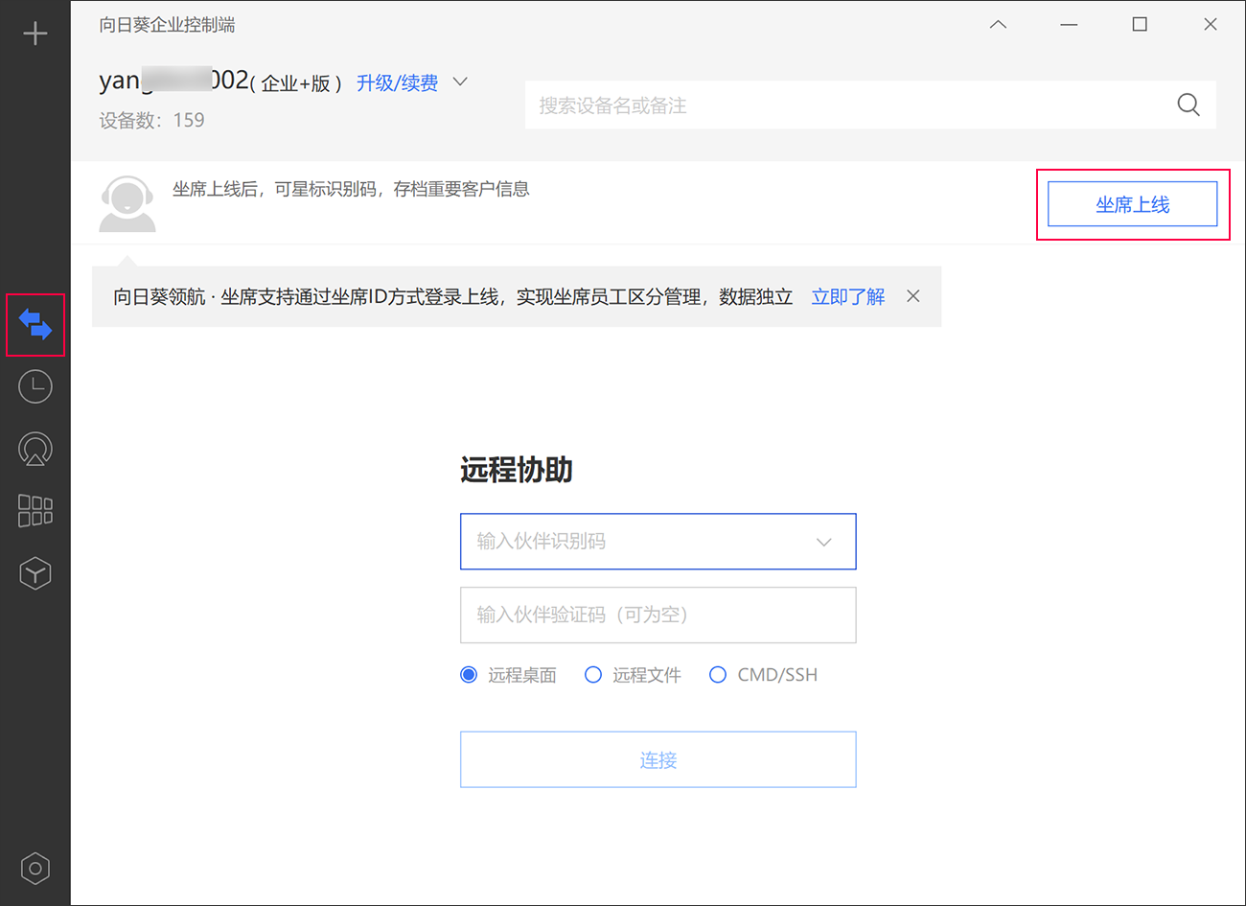
Task: Open the 立即了解 link
Action: [x=848, y=297]
